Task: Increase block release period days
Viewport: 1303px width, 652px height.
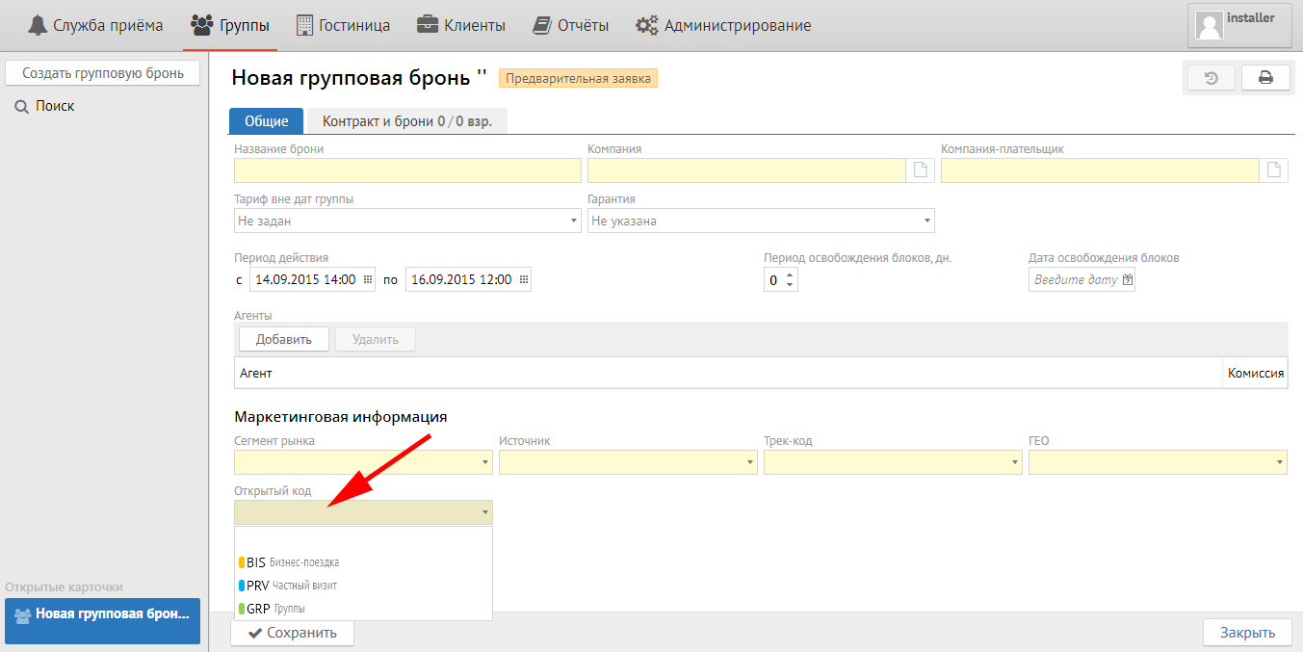Action: coord(791,274)
